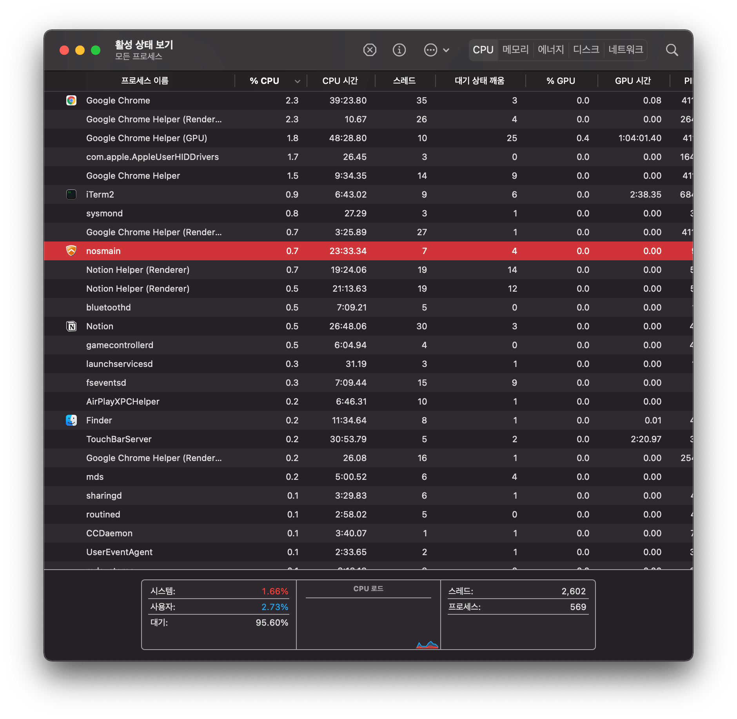Zoom window with green button
The image size is (737, 719).
pos(96,50)
